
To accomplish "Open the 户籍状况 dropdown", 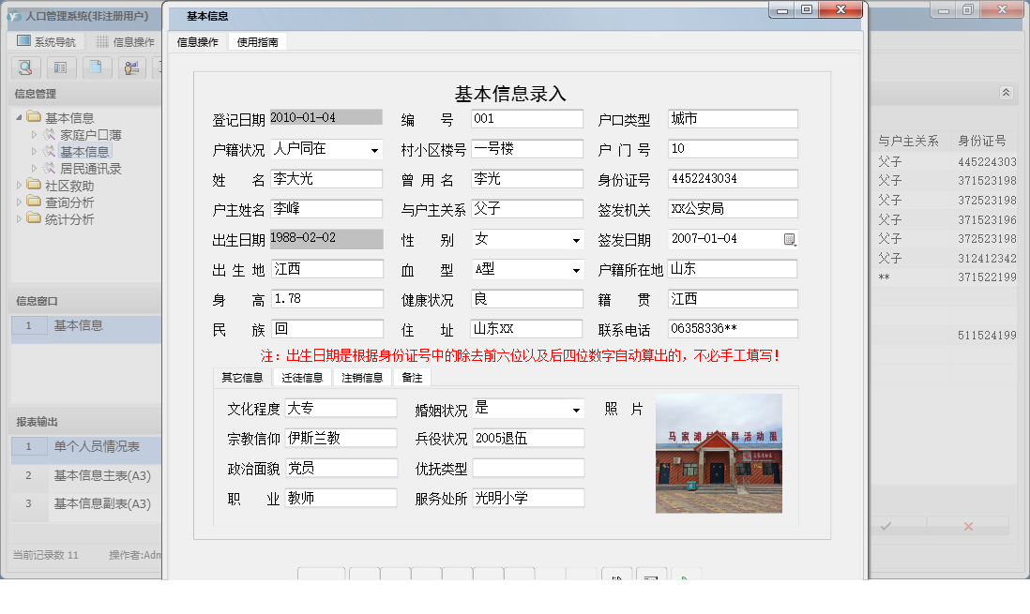I will [373, 149].
